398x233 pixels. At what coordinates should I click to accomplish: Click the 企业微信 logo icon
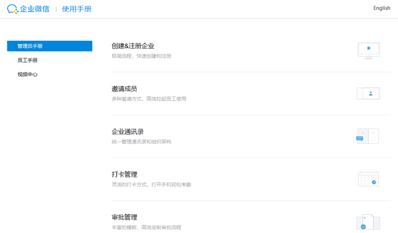pos(12,9)
